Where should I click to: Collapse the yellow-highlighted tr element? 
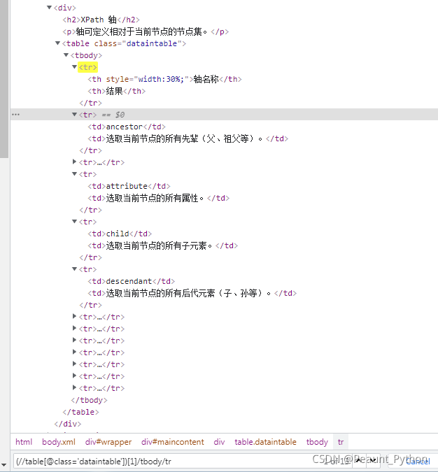[x=75, y=67]
